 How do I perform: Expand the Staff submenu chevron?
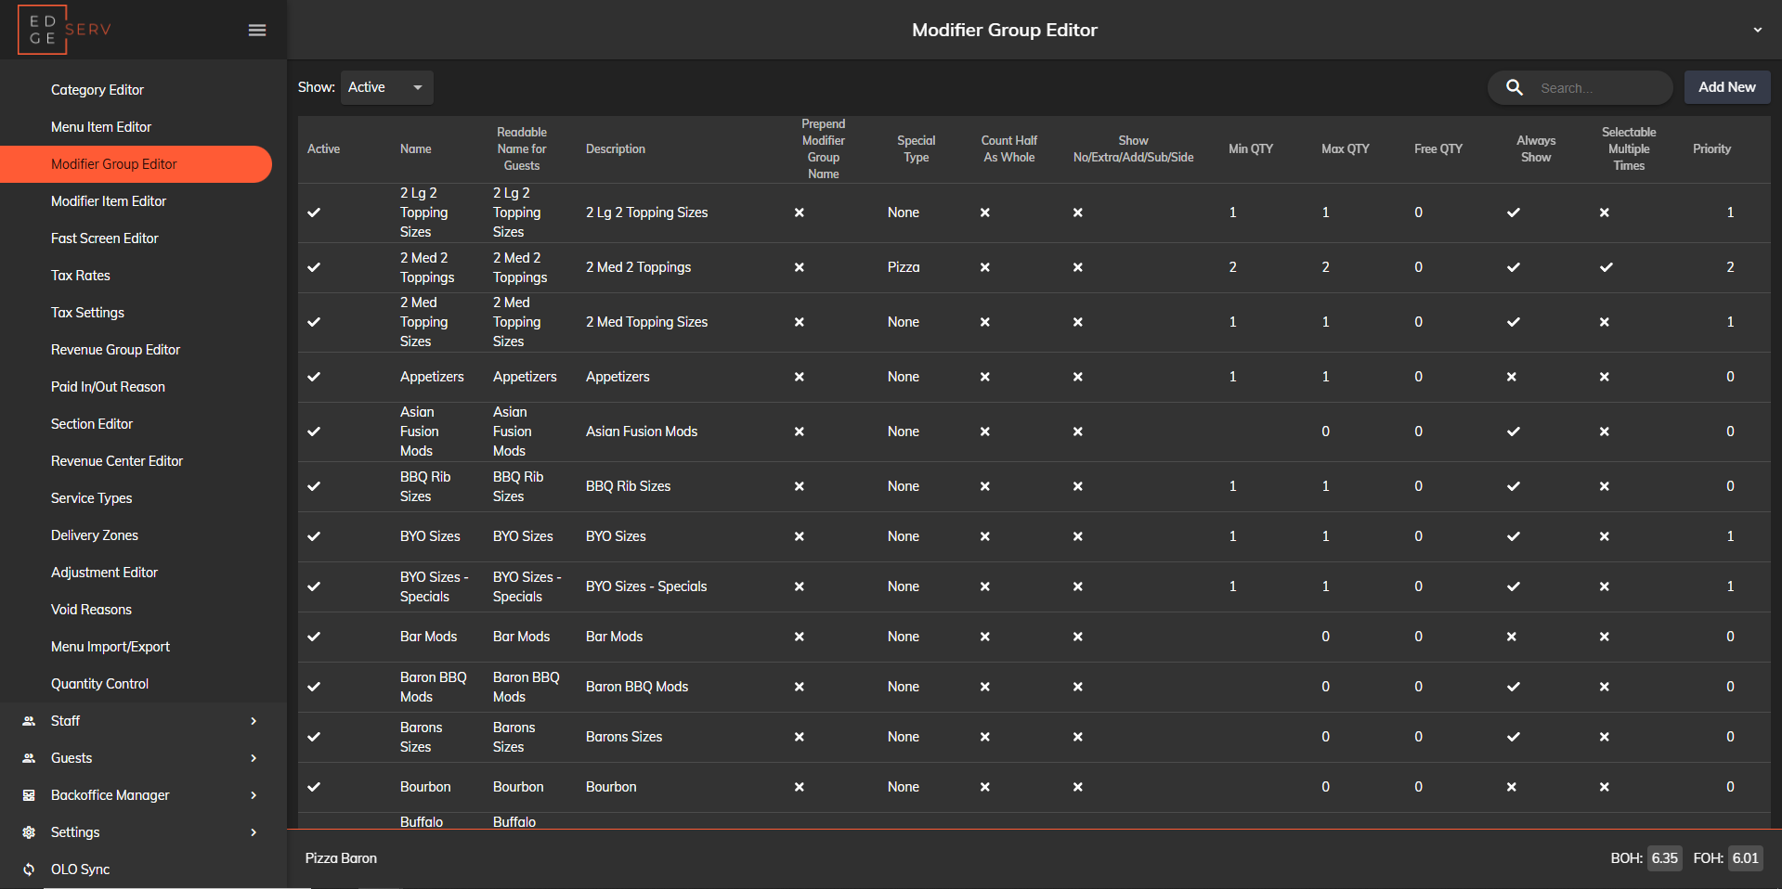click(x=254, y=721)
